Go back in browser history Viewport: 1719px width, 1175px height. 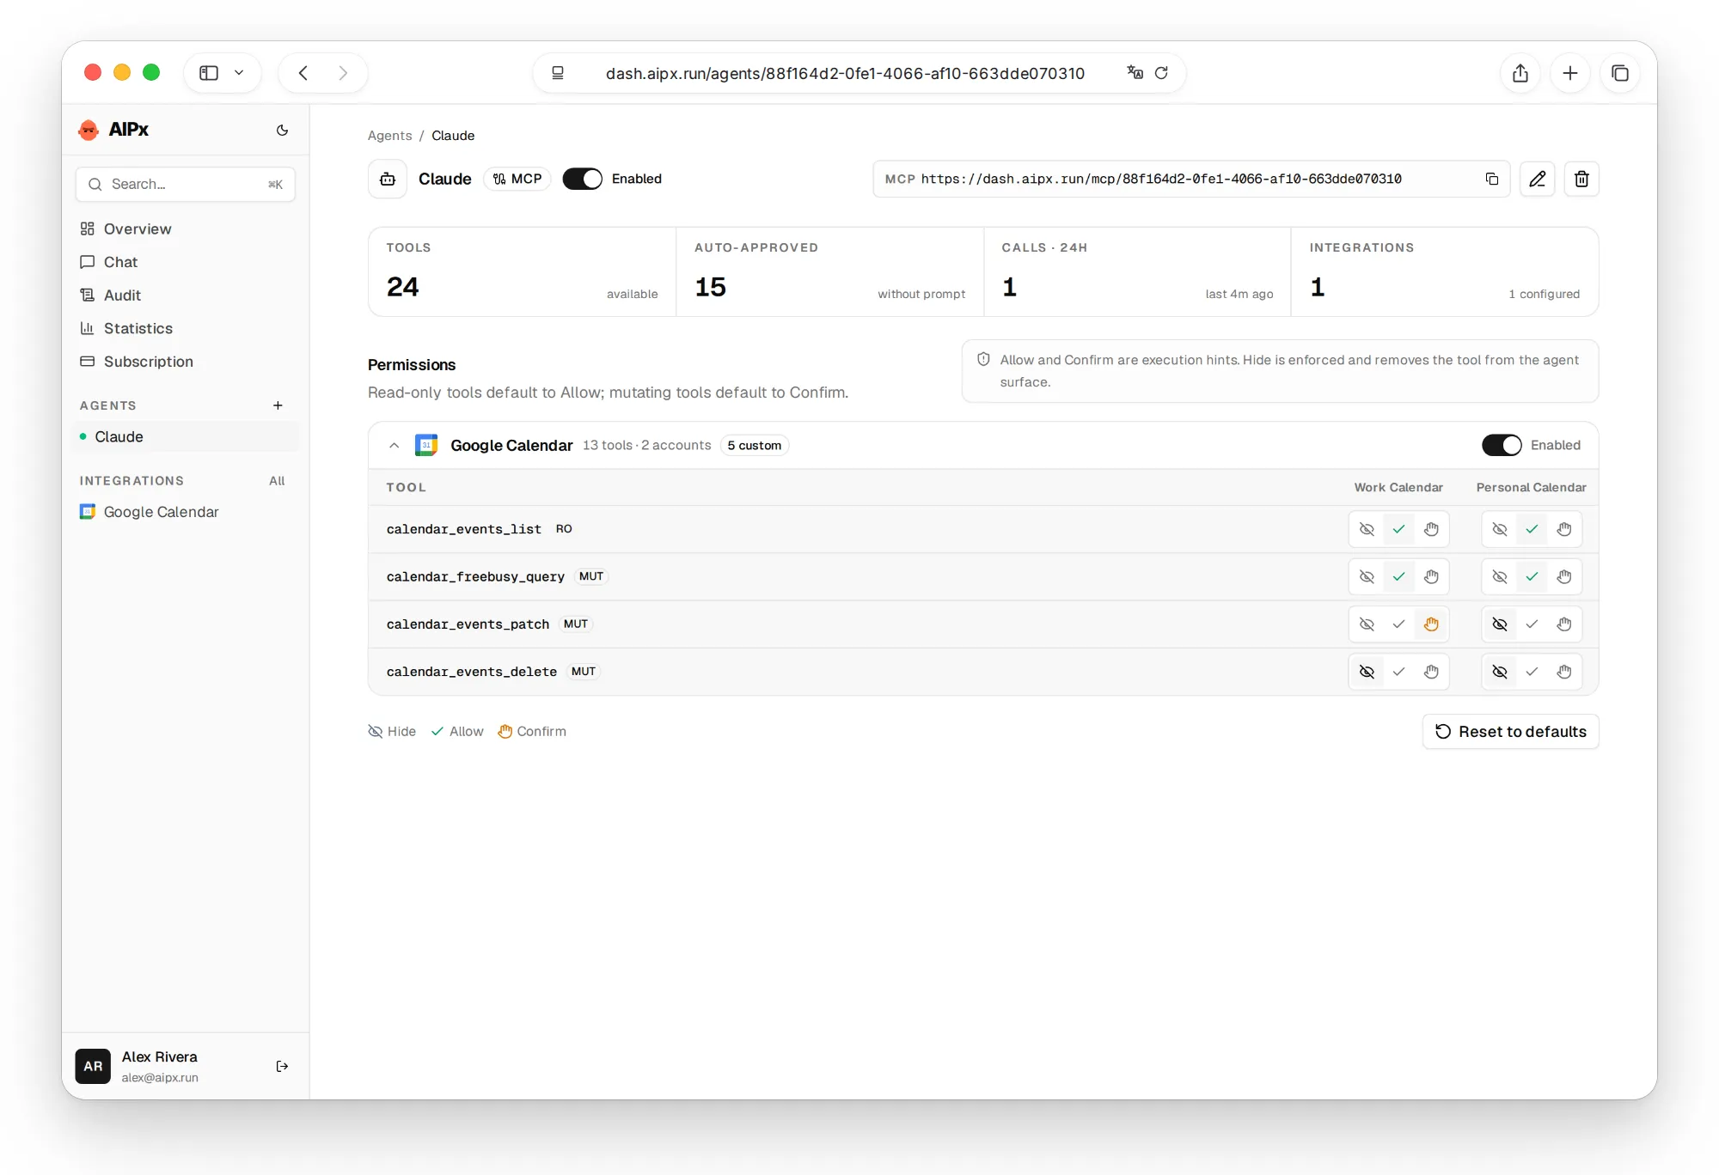(303, 73)
